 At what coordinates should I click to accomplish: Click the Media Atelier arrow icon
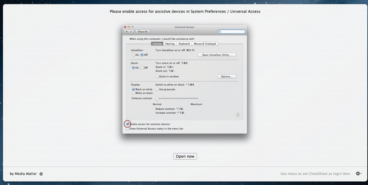click(41, 174)
